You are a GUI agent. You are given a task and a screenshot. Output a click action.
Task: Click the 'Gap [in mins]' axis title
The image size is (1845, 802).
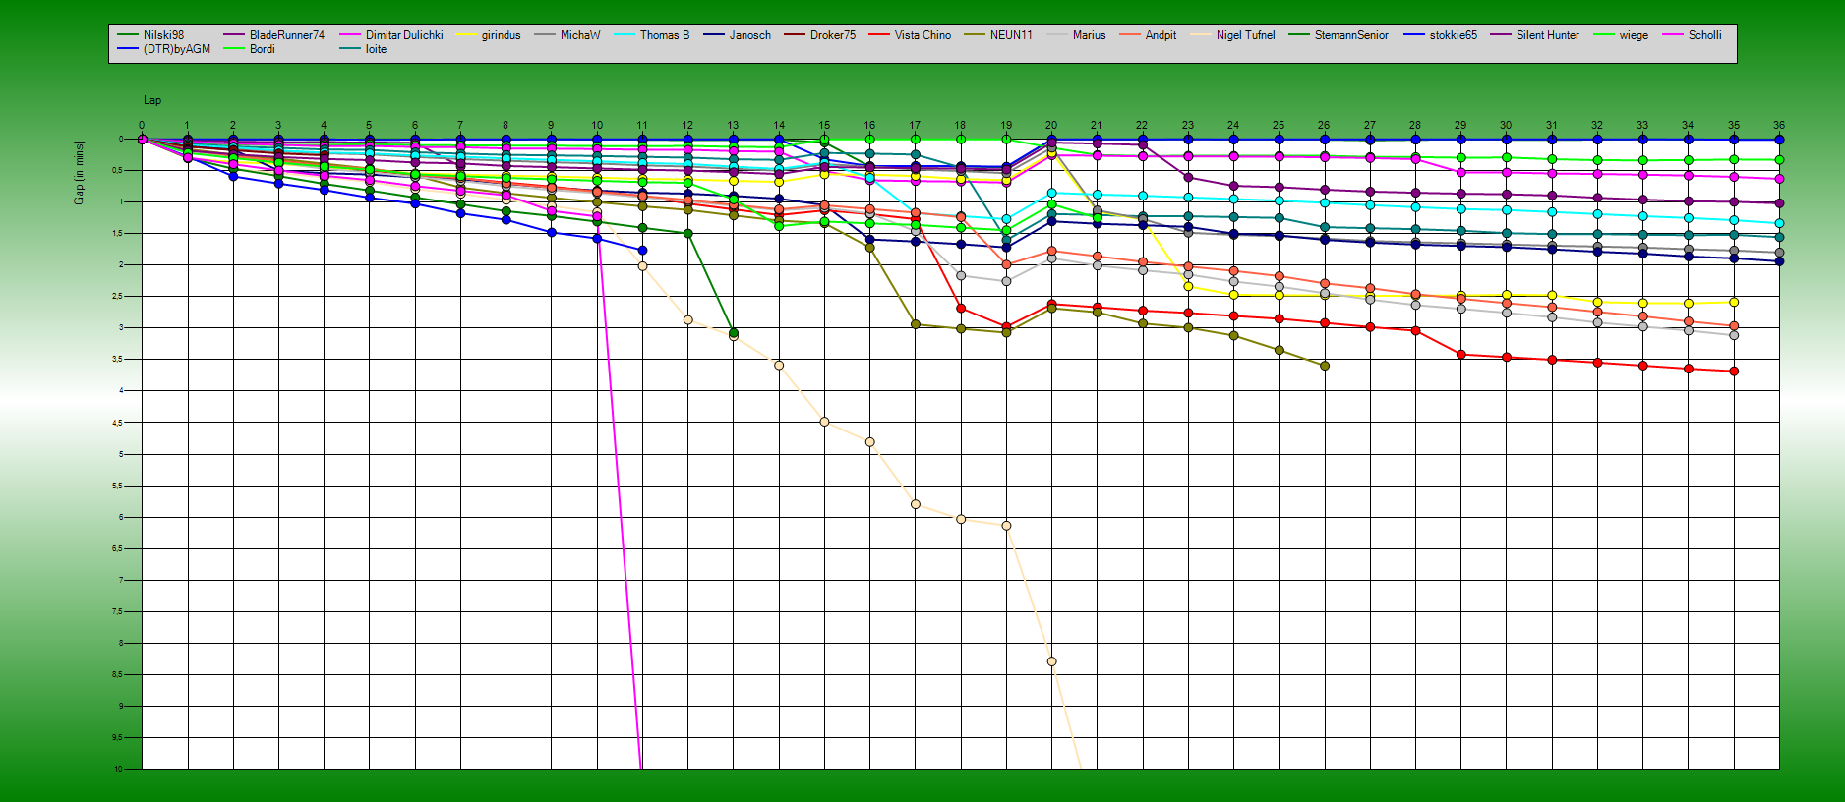(x=79, y=173)
